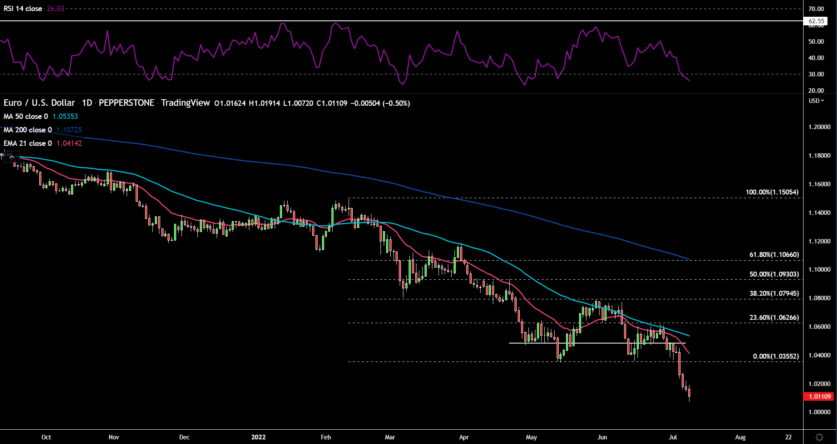Select the MA 200 close indicator legend
This screenshot has height=444, width=837.
(27, 130)
